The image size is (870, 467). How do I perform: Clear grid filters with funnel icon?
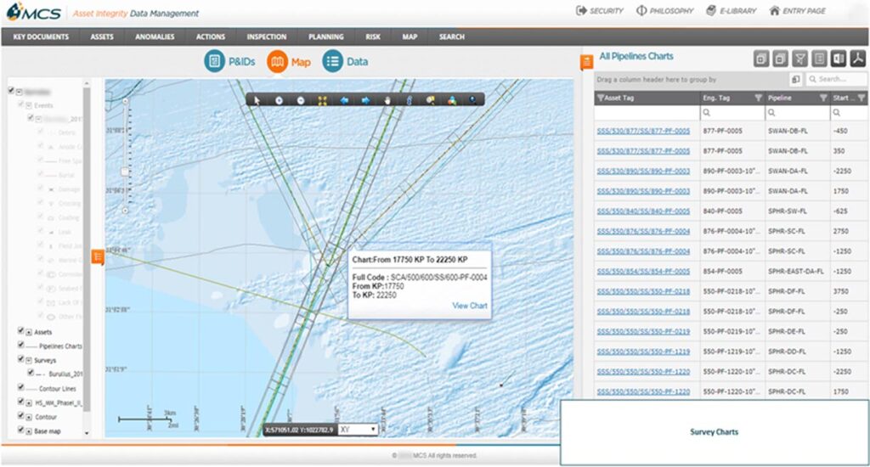point(799,59)
